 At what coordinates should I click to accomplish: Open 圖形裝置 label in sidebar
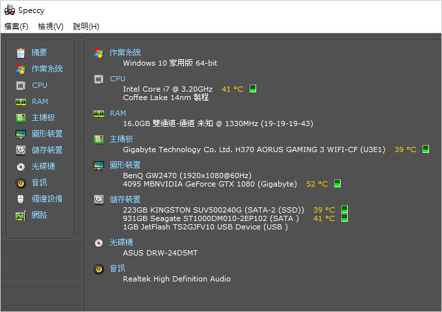tap(47, 134)
